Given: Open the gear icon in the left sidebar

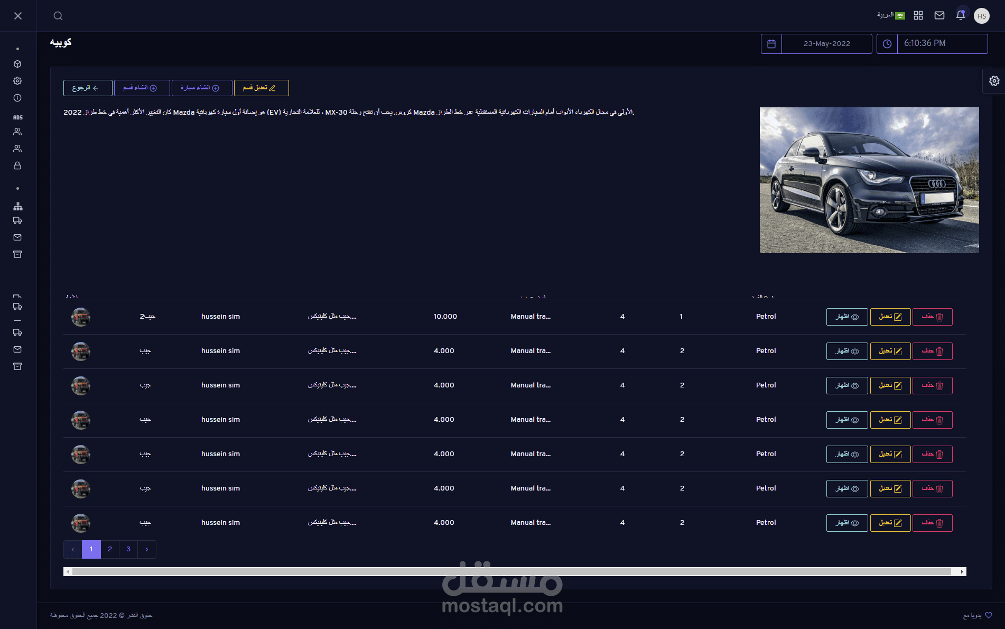Looking at the screenshot, I should pos(17,81).
